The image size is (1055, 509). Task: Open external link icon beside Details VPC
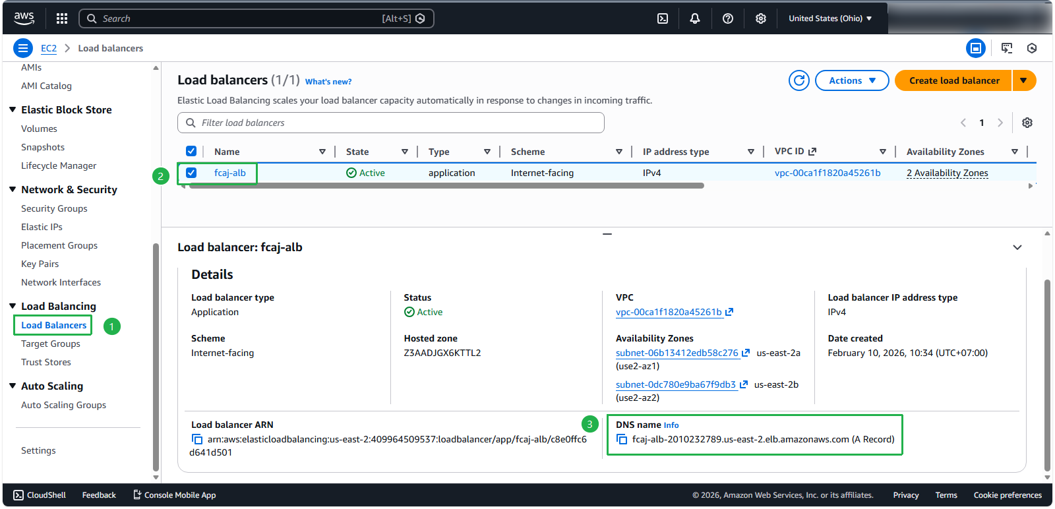[729, 313]
